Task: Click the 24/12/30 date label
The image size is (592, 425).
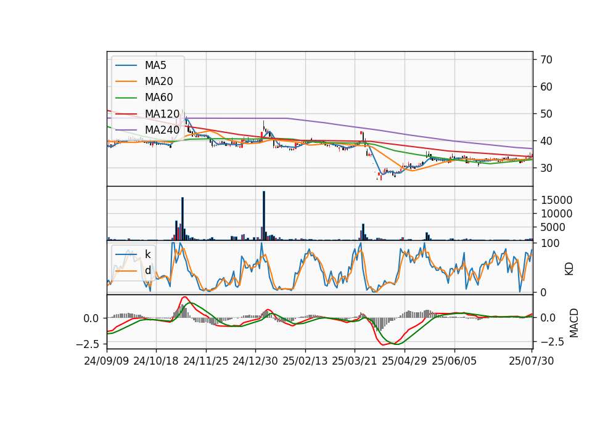Action: coord(255,361)
